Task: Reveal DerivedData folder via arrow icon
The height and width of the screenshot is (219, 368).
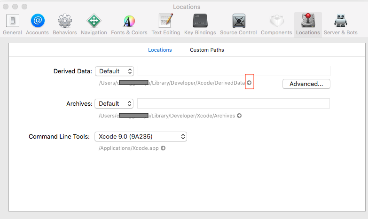Action: (249, 83)
